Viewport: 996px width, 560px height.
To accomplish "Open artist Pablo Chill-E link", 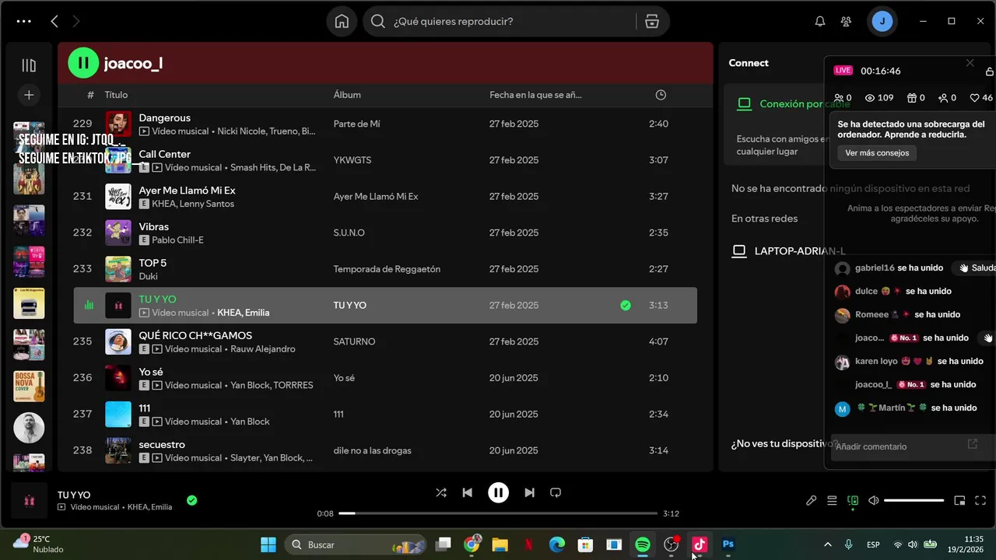I will (177, 240).
